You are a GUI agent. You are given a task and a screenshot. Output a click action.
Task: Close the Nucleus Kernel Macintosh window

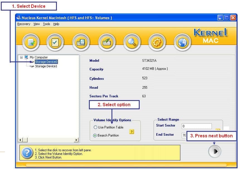coord(233,18)
